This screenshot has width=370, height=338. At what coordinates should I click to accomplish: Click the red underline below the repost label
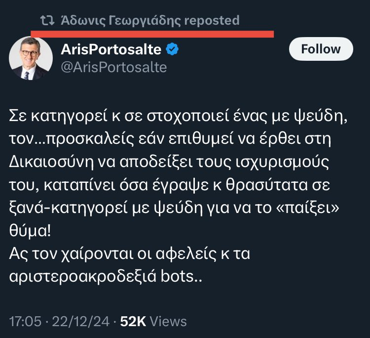coord(152,34)
